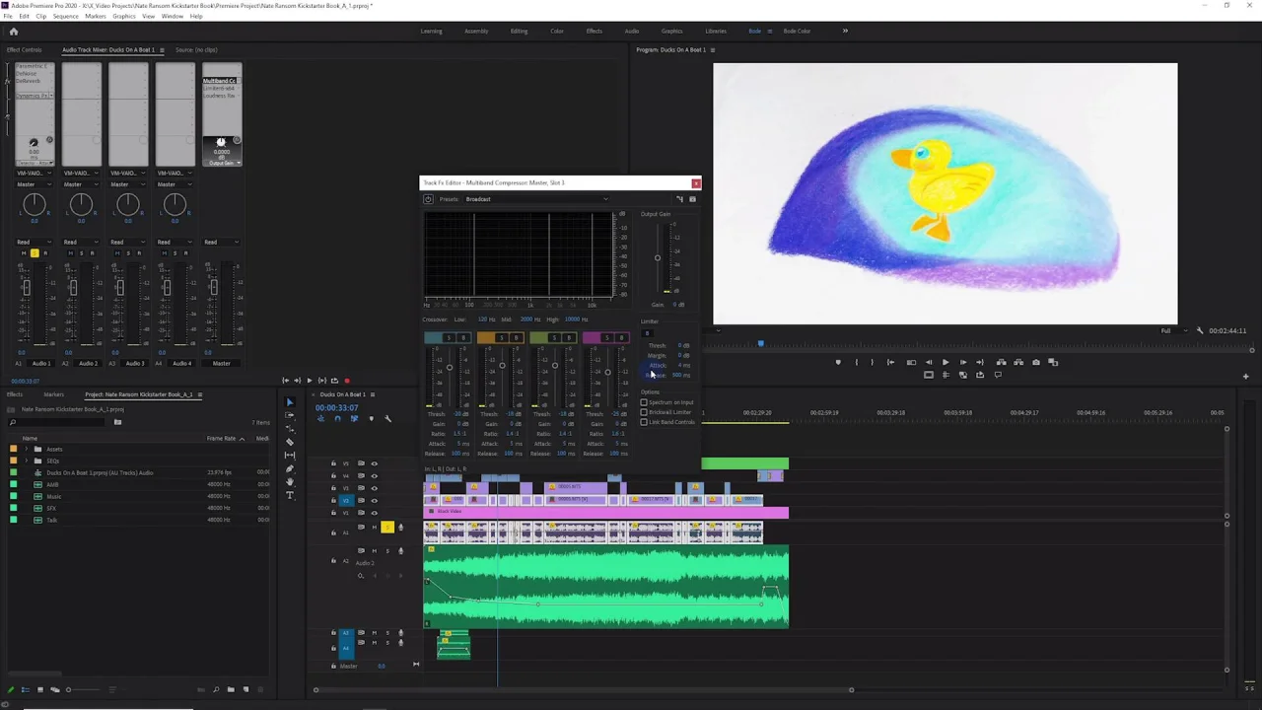The image size is (1262, 710).
Task: Open timeline wrench display settings
Action: [x=387, y=419]
